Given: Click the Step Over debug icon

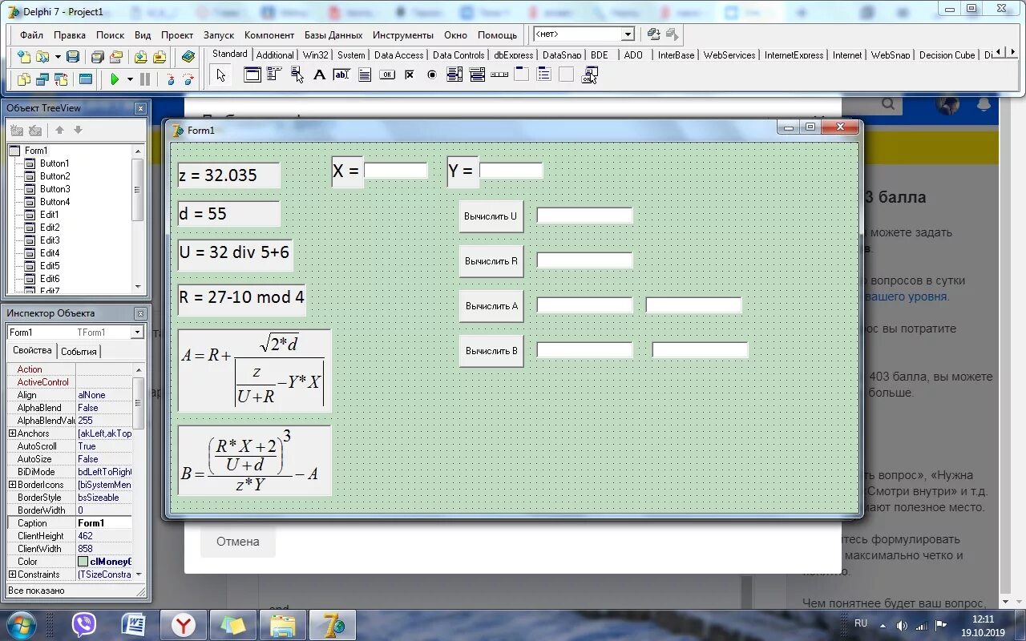Looking at the screenshot, I should [x=188, y=79].
